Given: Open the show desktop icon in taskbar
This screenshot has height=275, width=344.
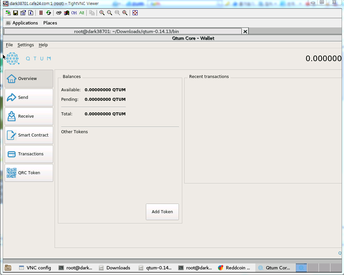Looking at the screenshot, I should click(8, 268).
